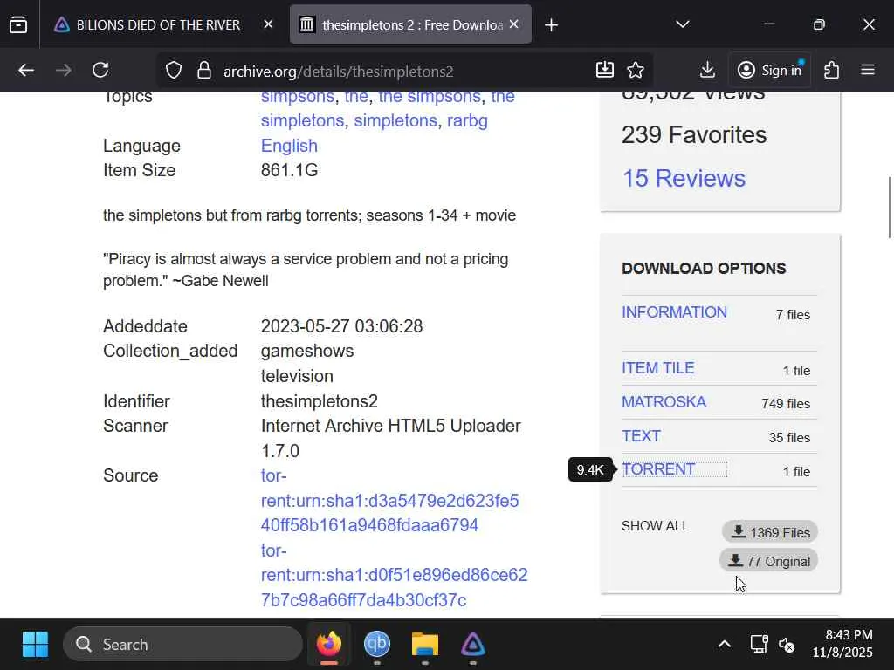
Task: Click SHOW ALL files link
Action: 655,526
